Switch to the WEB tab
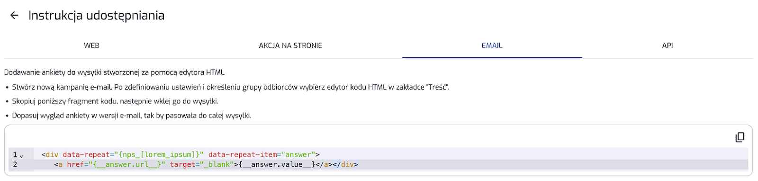The height and width of the screenshot is (181, 758). [x=91, y=45]
